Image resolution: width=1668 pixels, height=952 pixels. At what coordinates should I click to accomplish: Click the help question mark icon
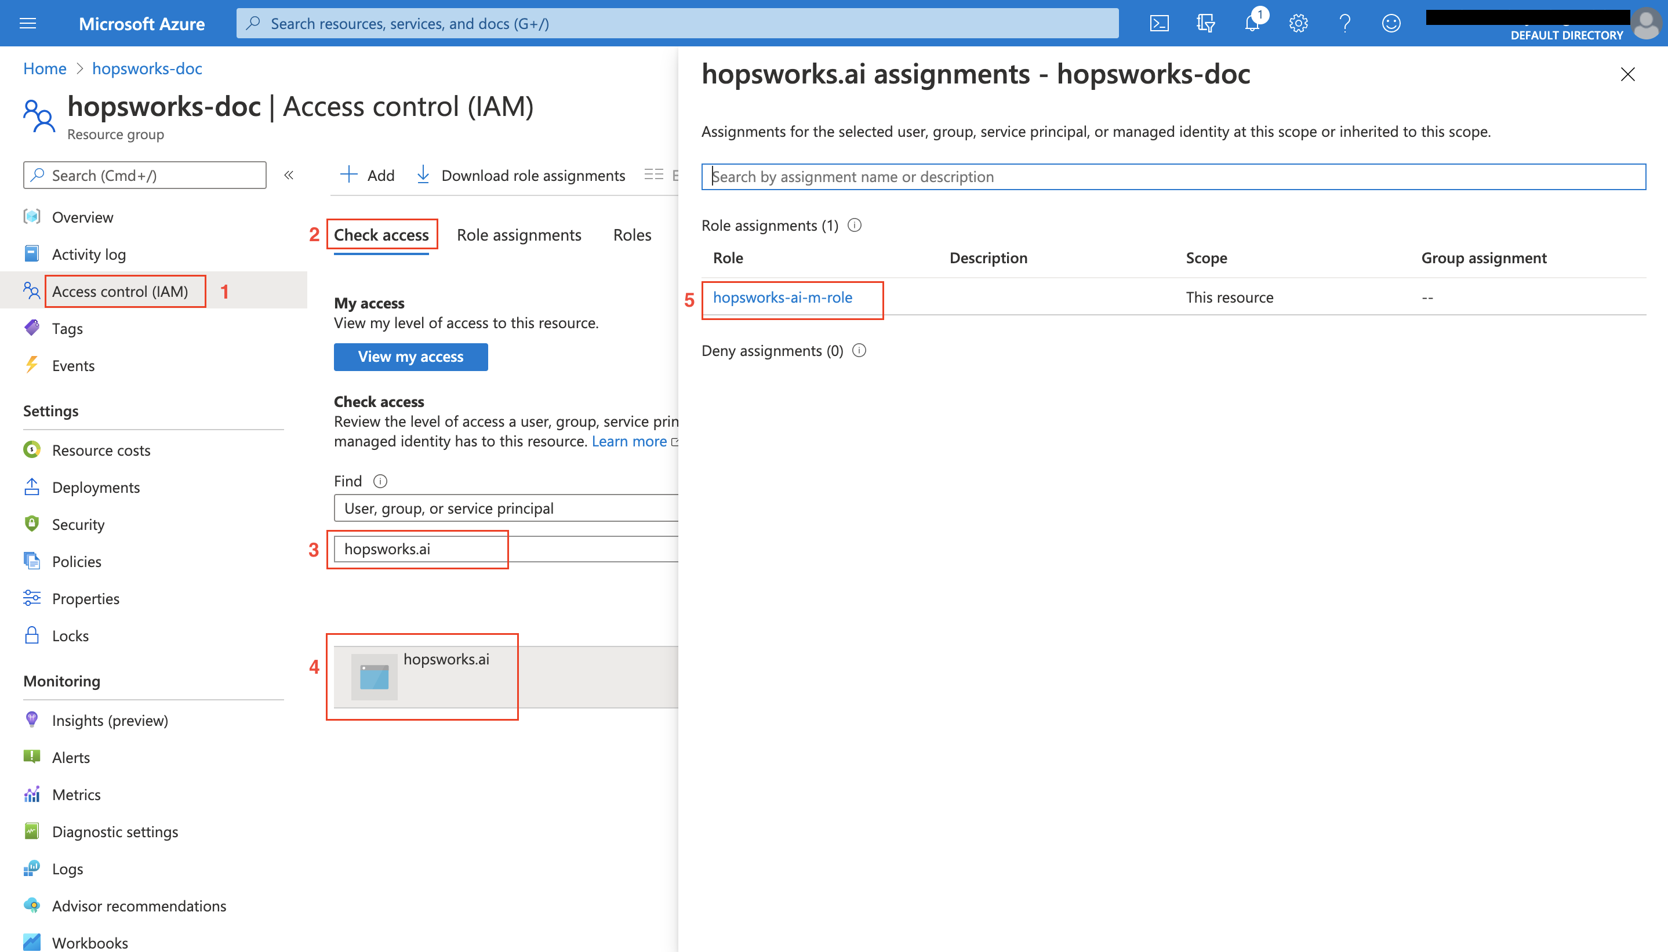[x=1344, y=24]
